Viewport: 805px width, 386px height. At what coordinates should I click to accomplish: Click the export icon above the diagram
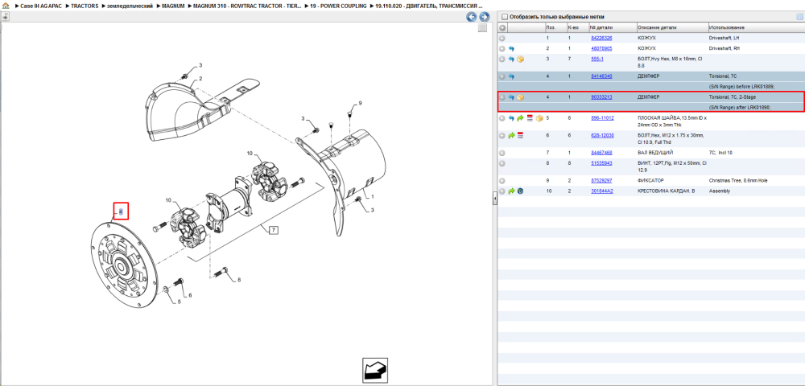click(x=5, y=16)
